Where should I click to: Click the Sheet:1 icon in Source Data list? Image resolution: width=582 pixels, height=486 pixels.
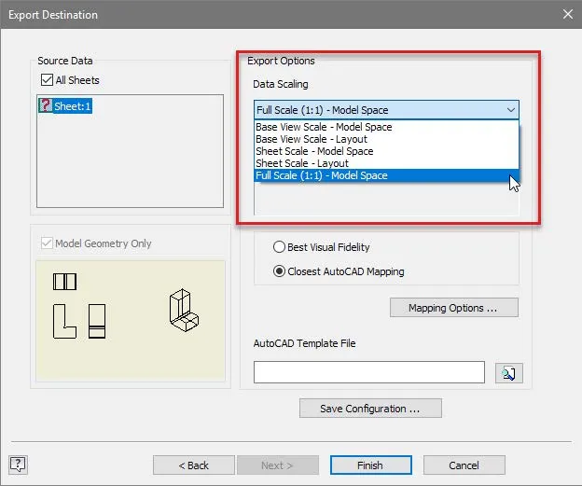click(x=46, y=105)
